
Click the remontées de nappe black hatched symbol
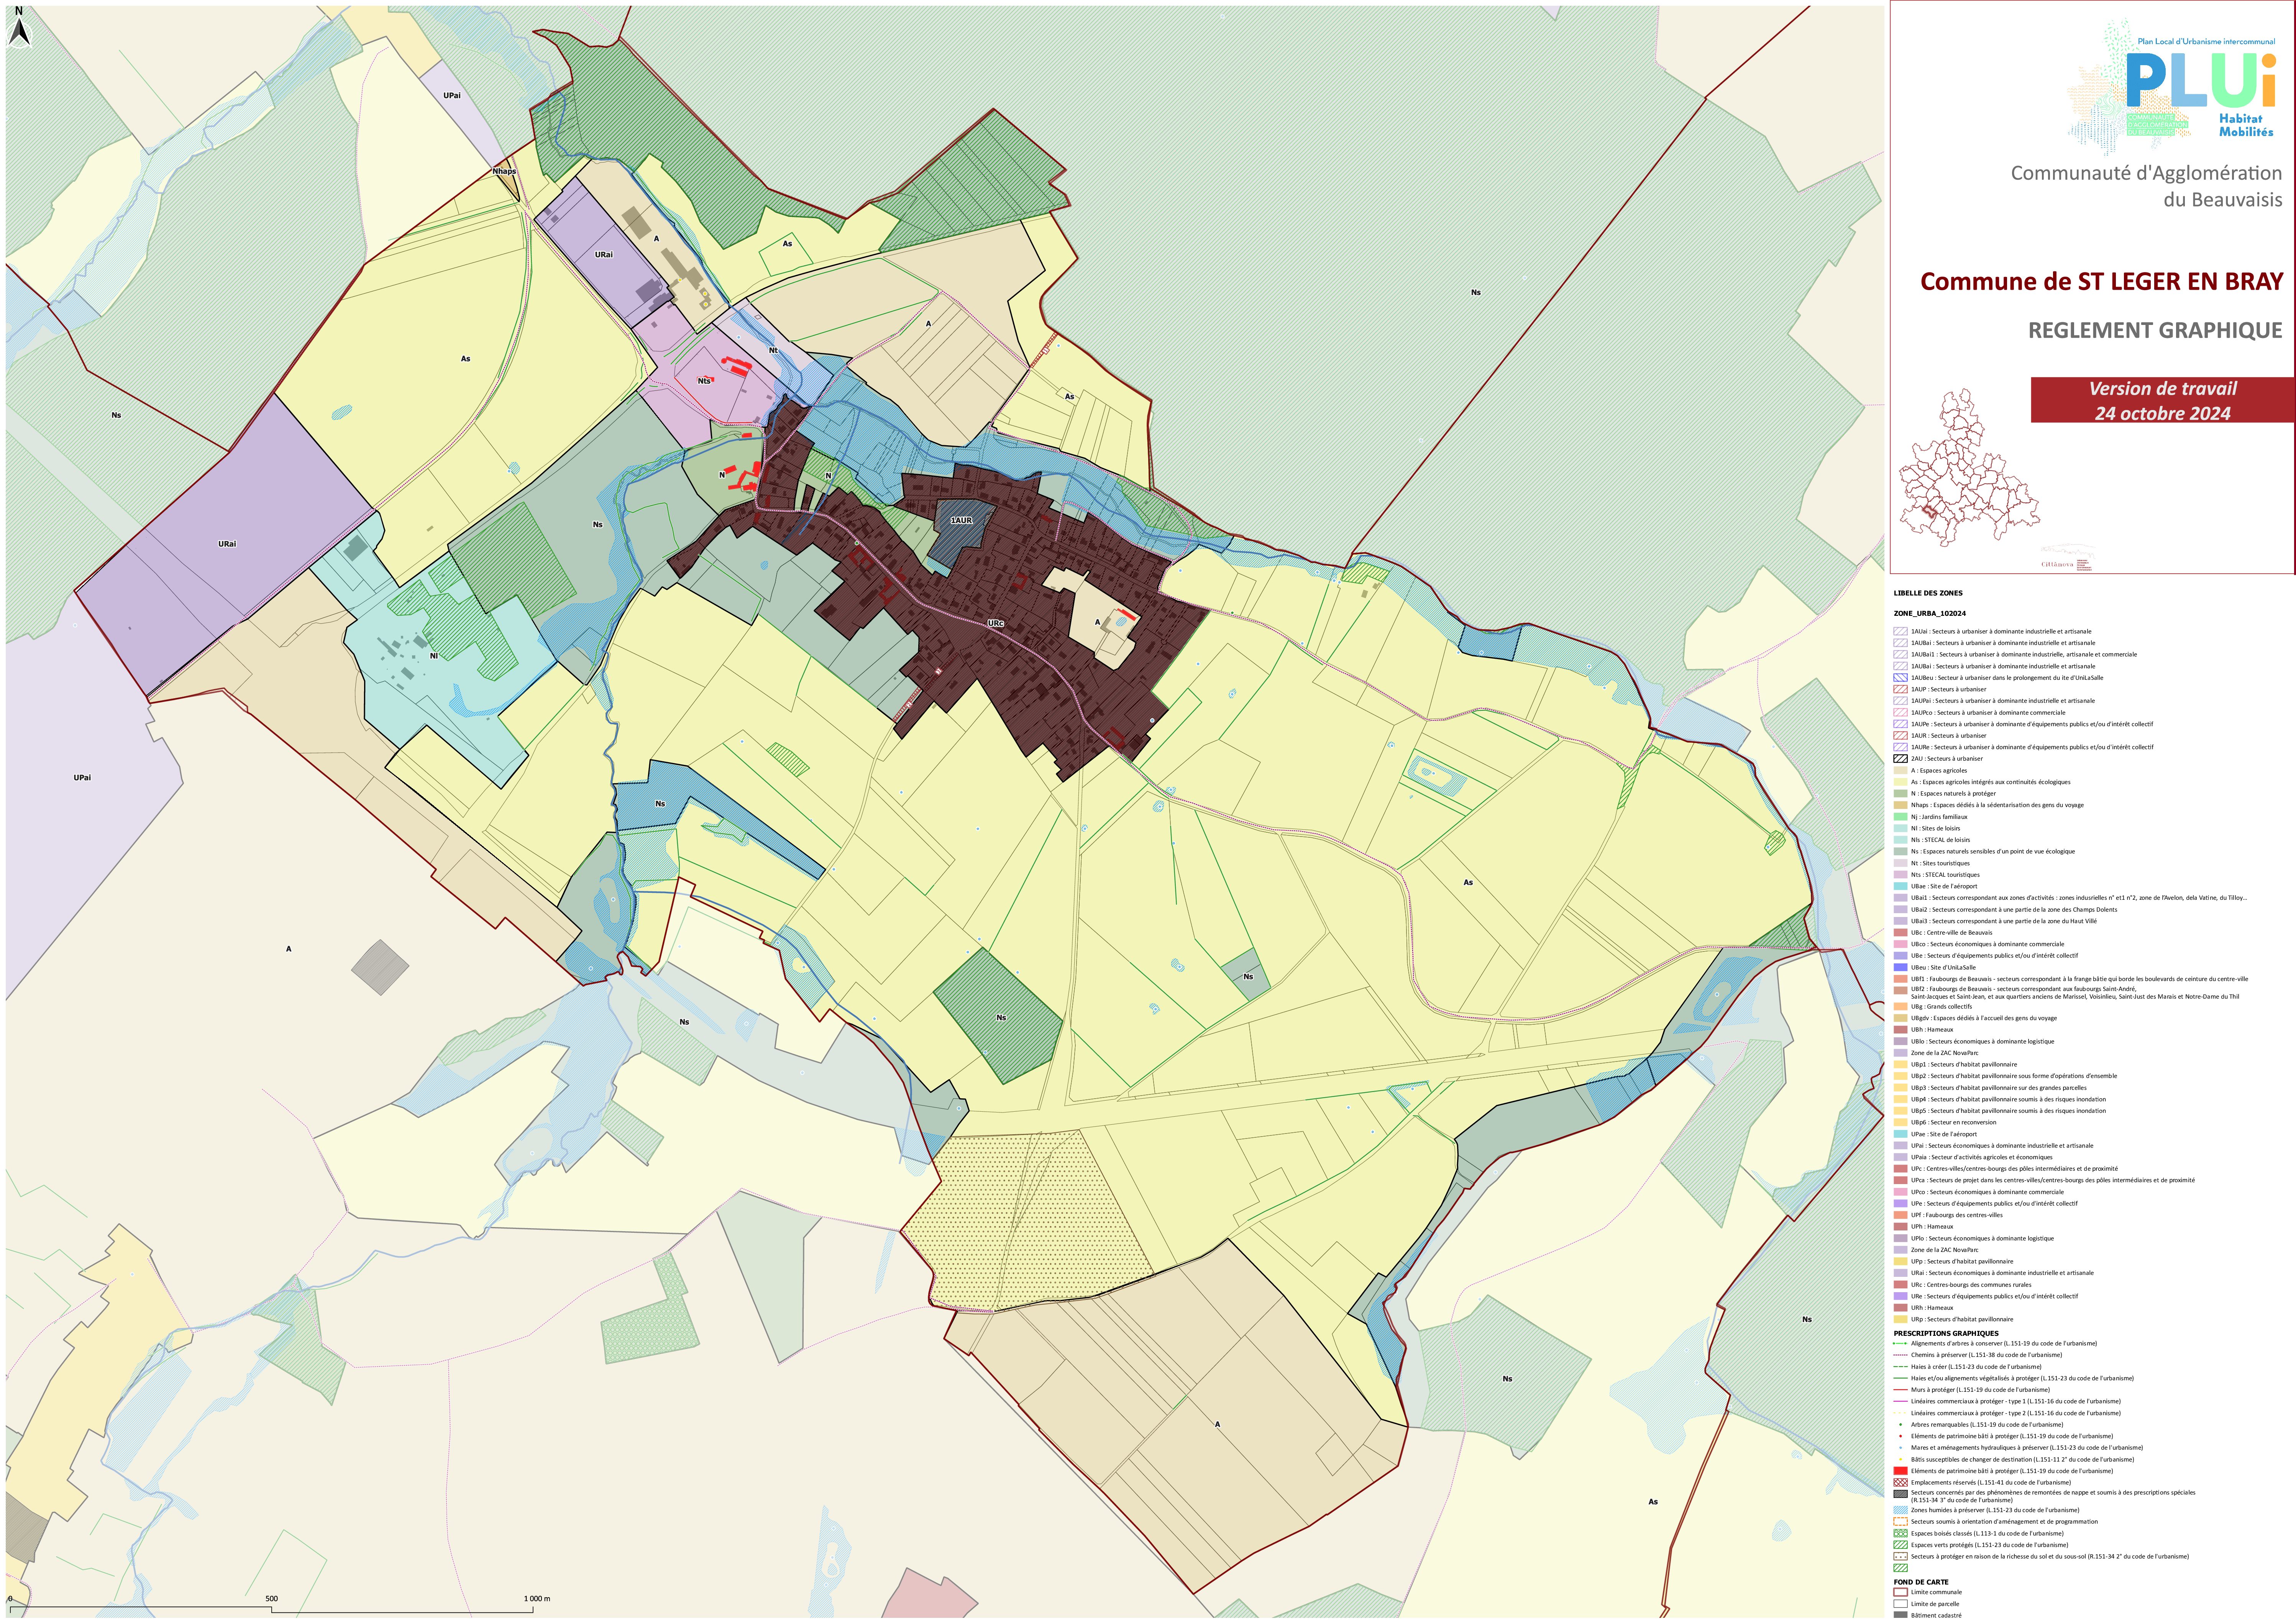(1901, 1494)
